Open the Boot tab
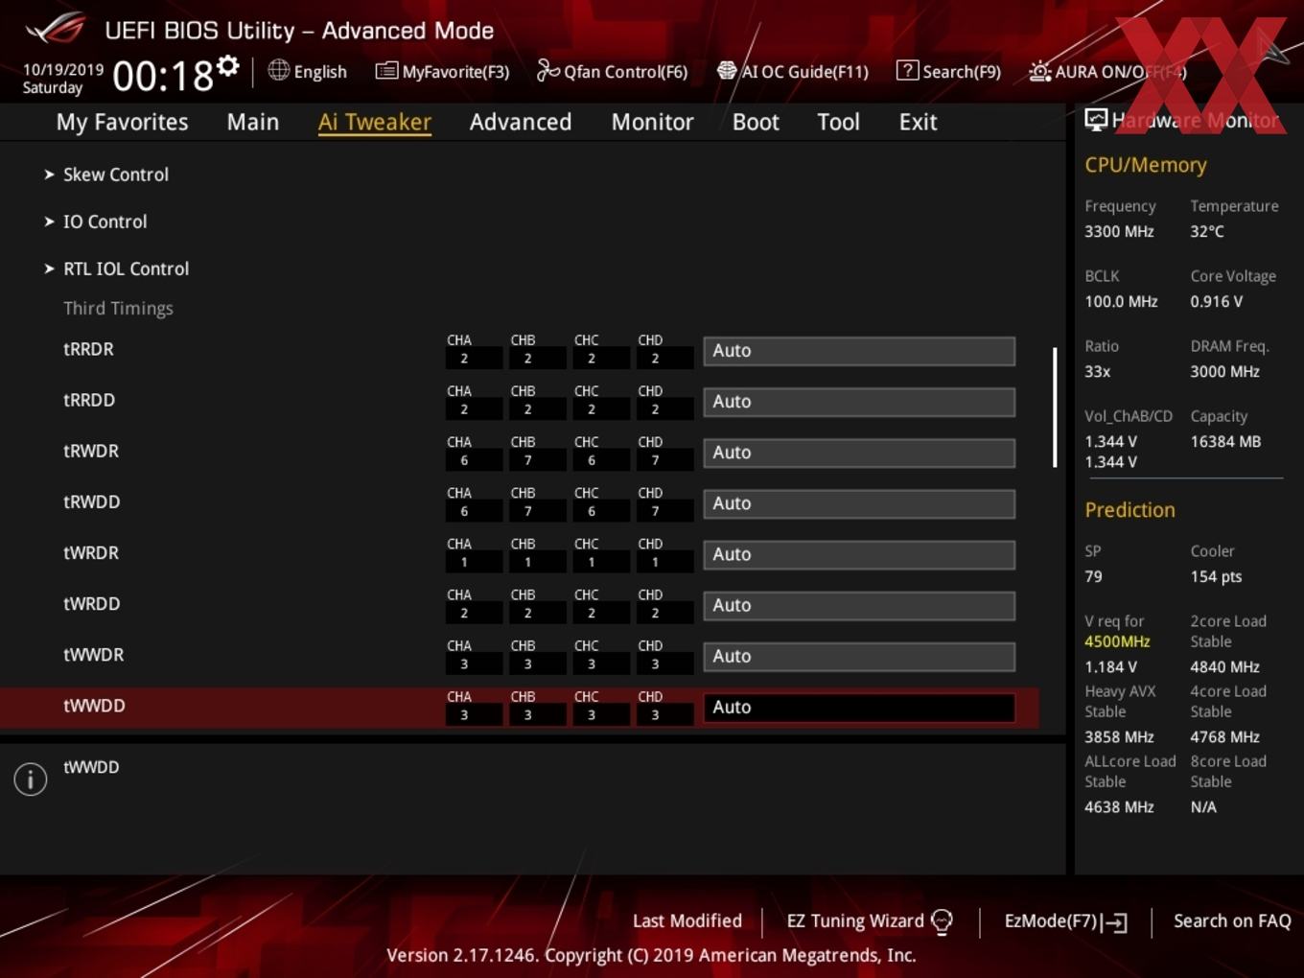This screenshot has width=1304, height=978. pos(756,122)
